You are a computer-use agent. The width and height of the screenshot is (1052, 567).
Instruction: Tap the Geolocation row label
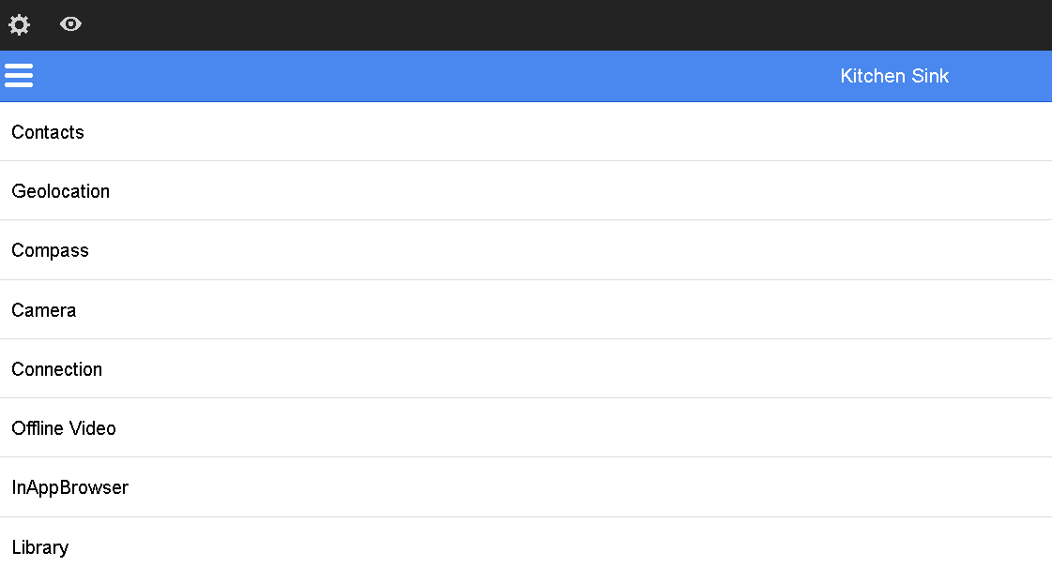tap(61, 191)
